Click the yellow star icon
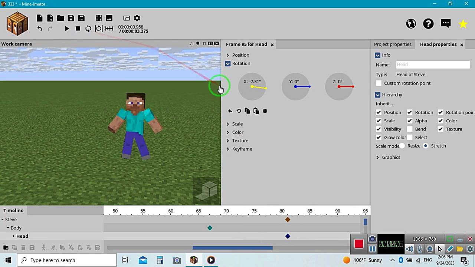This screenshot has height=267, width=475. 463,24
